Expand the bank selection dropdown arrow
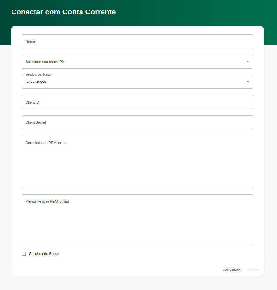 tap(247, 82)
